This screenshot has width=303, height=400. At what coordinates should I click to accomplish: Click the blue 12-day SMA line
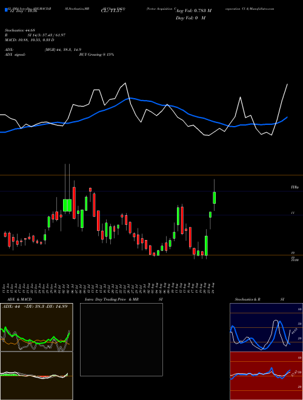143,101
